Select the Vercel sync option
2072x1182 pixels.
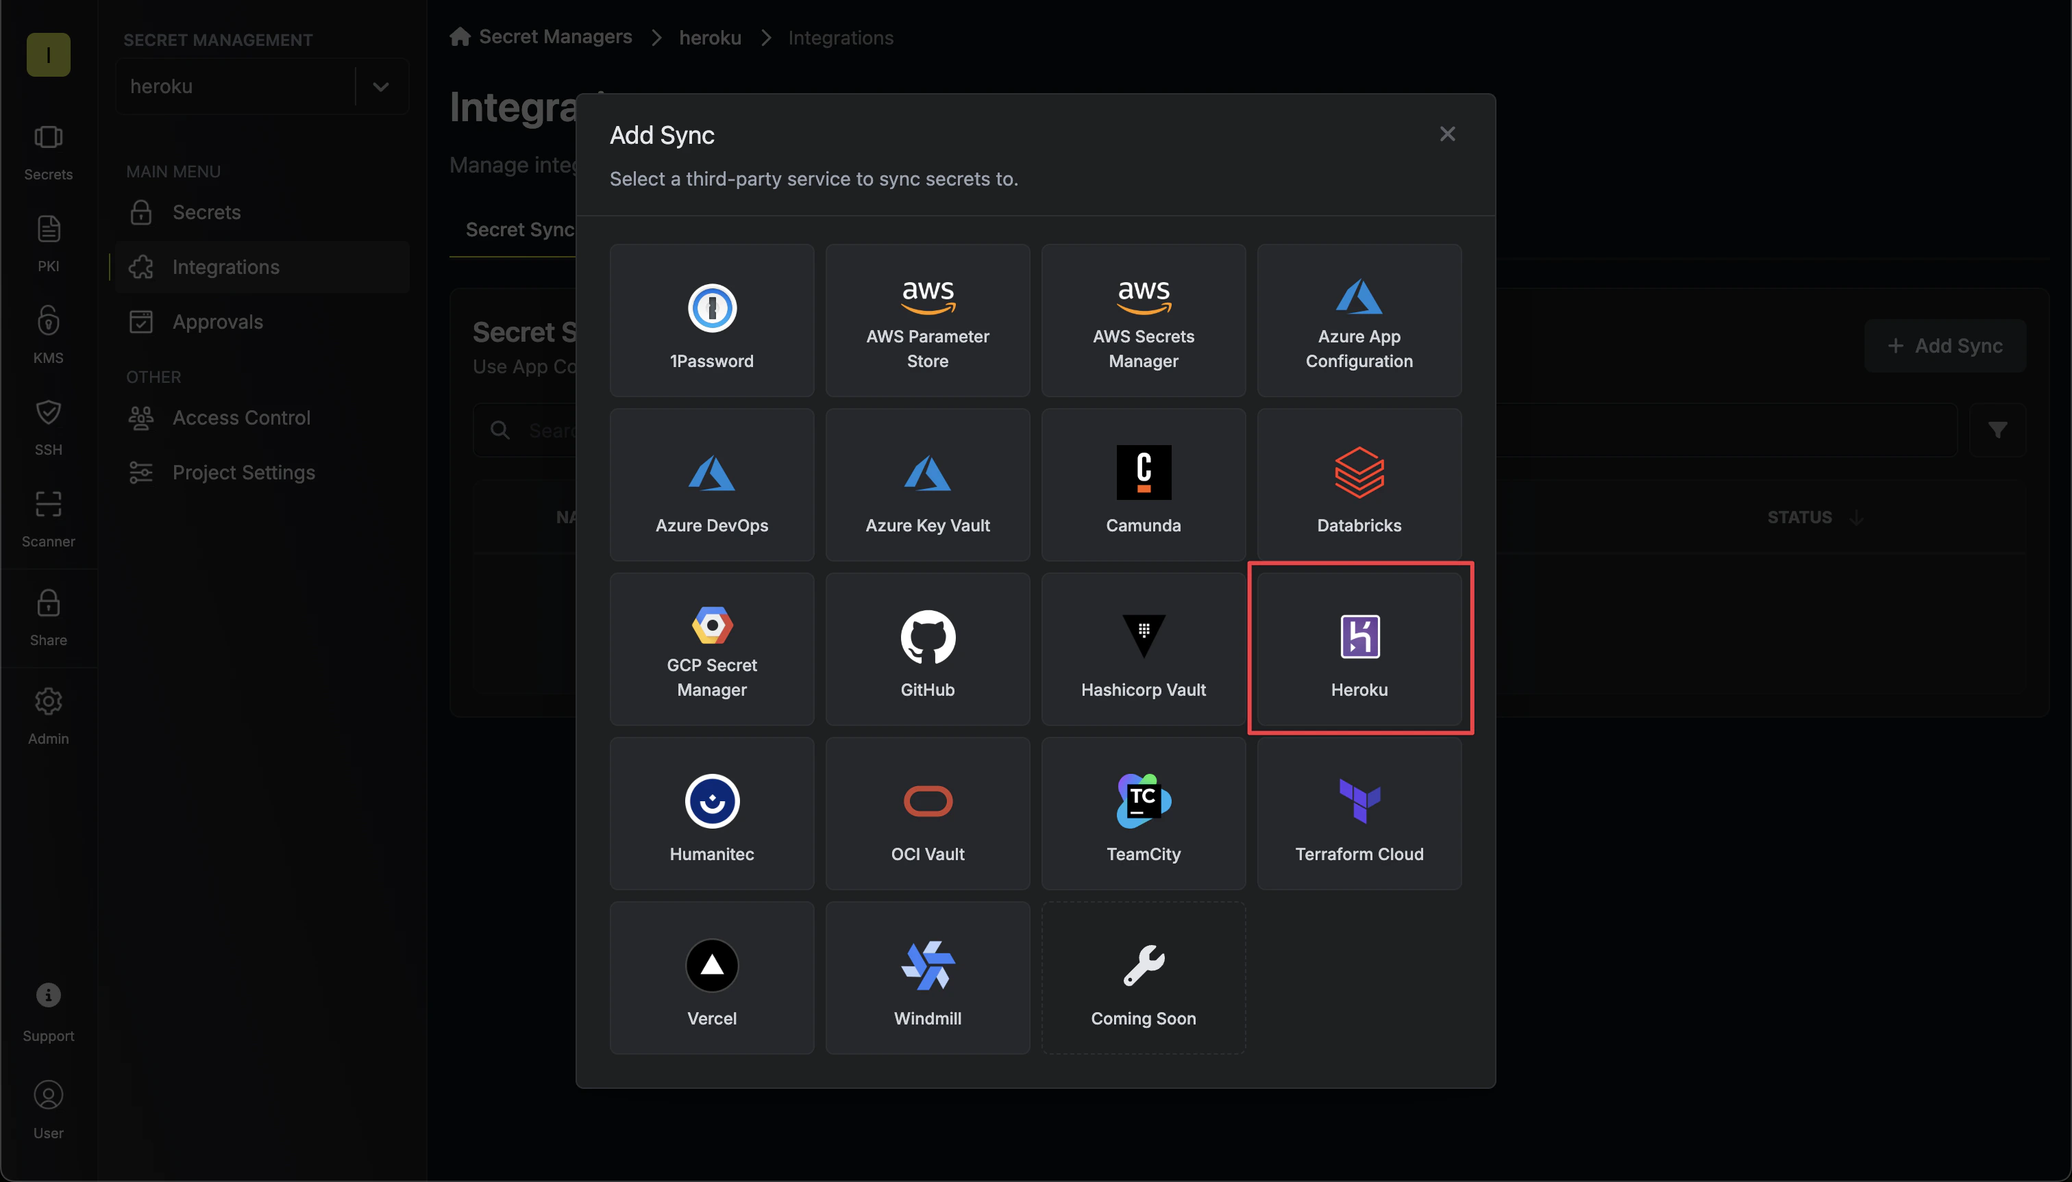point(711,977)
